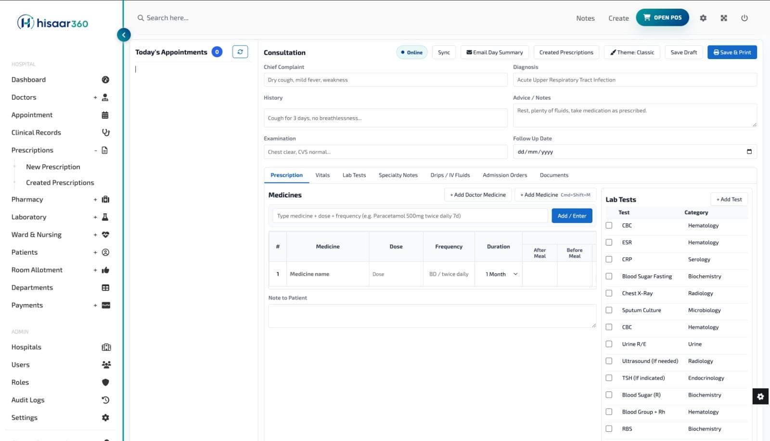
Task: Click the Dashboard gauge icon
Action: tap(105, 80)
